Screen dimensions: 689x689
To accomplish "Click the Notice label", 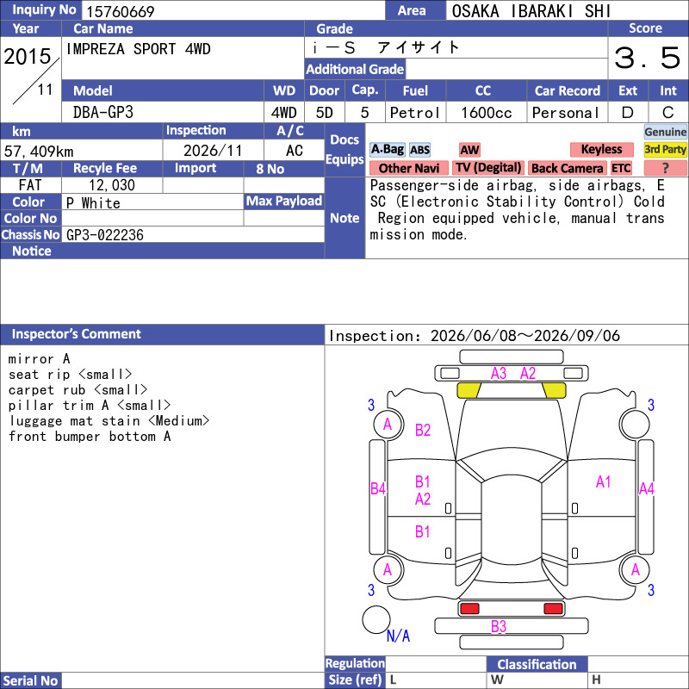I will coord(32,251).
